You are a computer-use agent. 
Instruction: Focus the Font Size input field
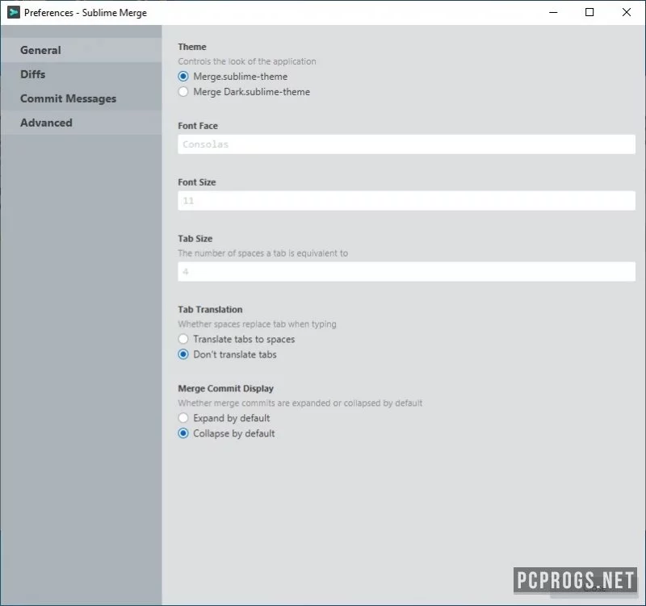(406, 201)
